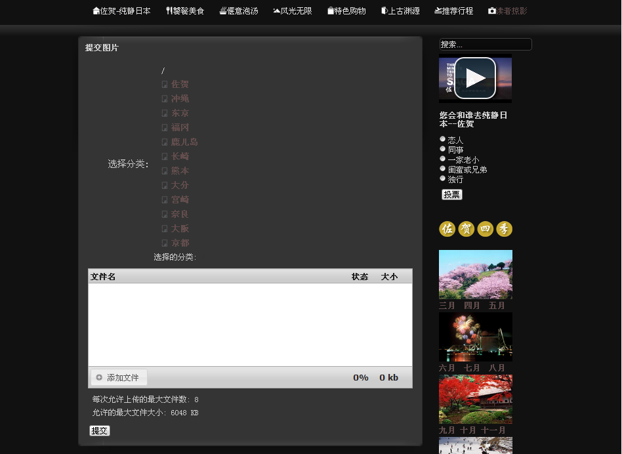
Task: Click the upload progress 0% indicator
Action: [x=361, y=378]
